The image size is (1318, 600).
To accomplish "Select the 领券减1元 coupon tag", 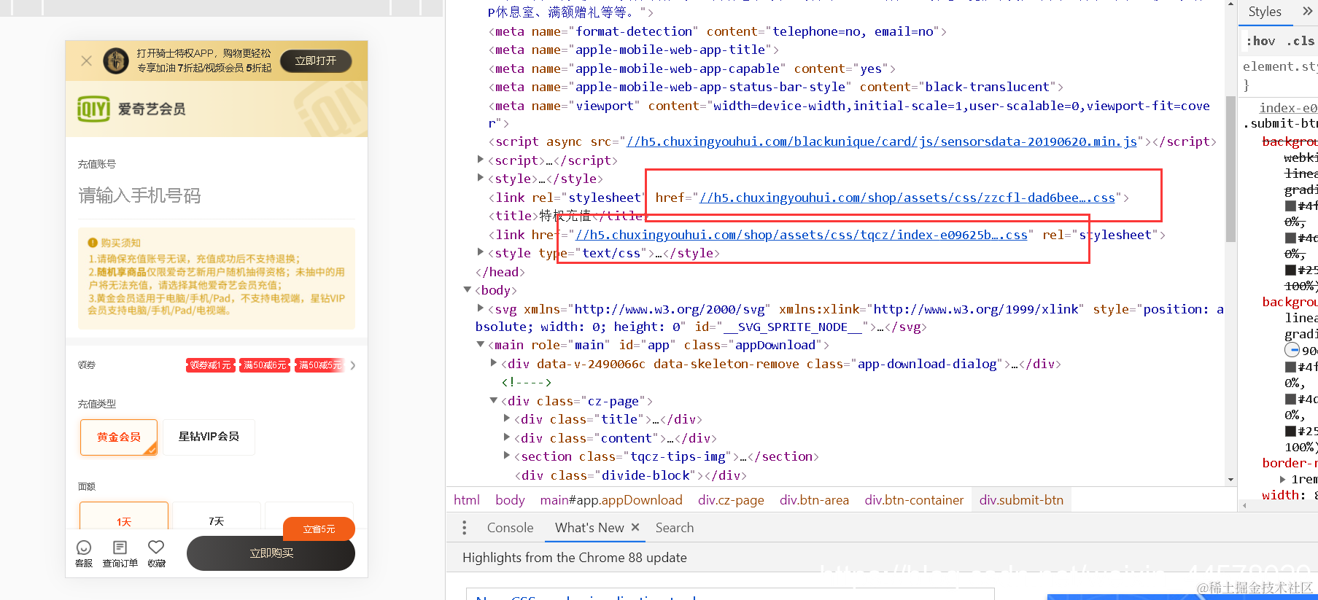I will tap(211, 365).
